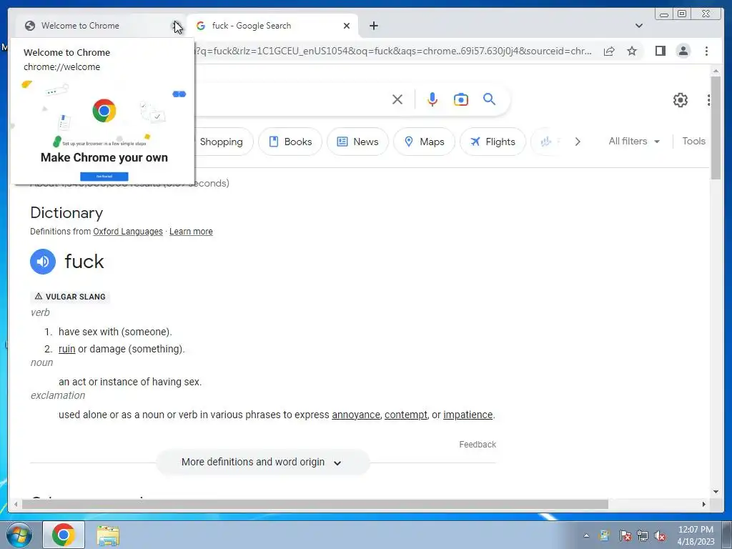
Task: Open the Chrome profile avatar
Action: click(683, 51)
